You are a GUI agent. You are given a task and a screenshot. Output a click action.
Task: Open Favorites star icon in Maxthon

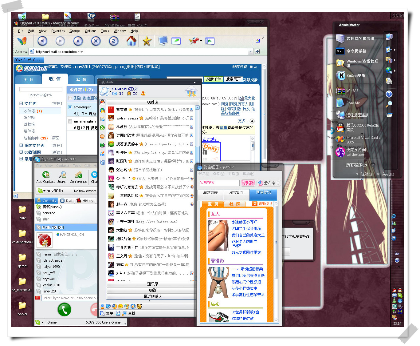[x=147, y=41]
